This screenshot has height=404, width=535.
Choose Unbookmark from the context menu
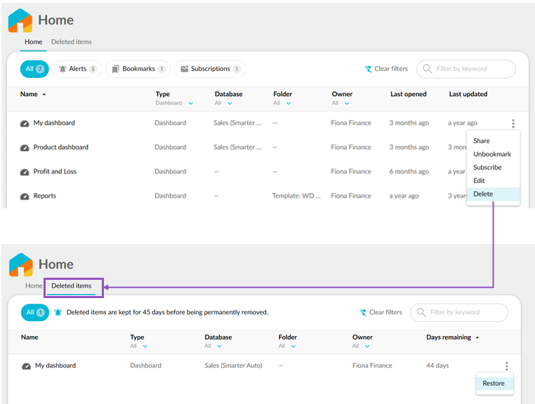click(x=494, y=154)
